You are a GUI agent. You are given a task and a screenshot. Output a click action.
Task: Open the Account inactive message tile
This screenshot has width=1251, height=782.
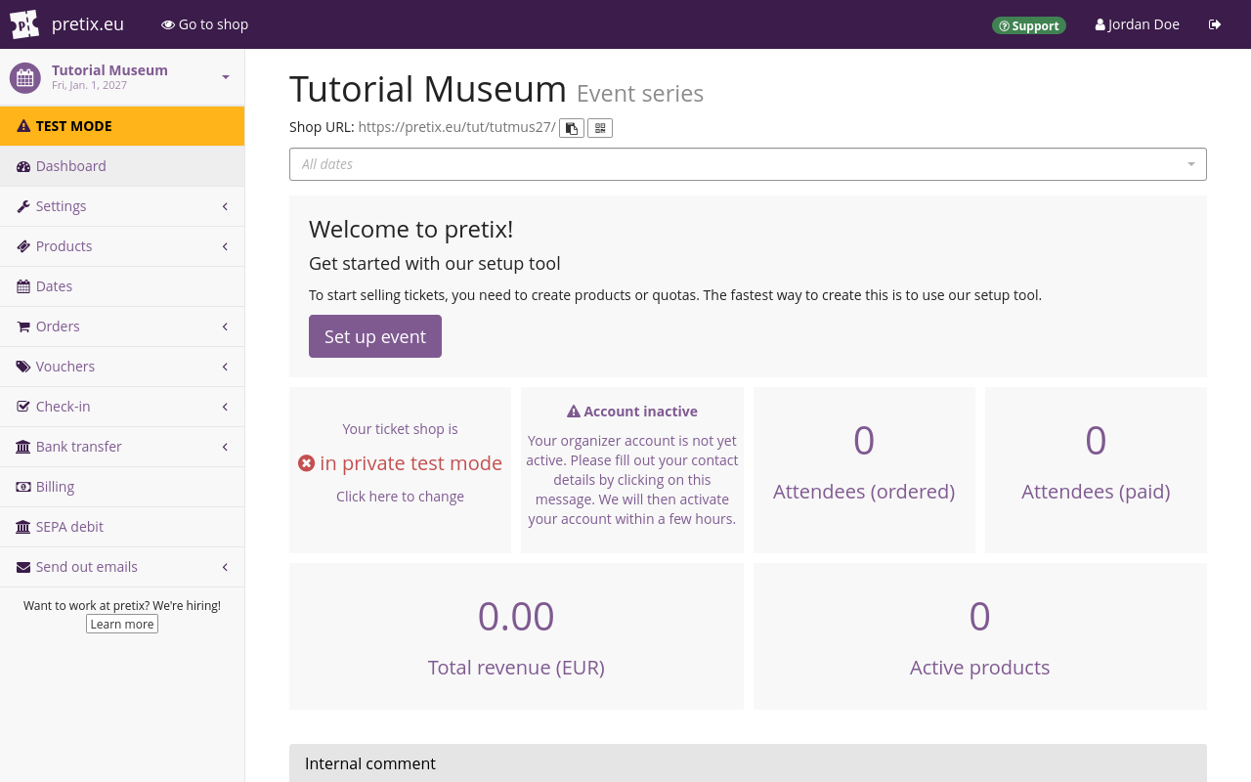(632, 470)
